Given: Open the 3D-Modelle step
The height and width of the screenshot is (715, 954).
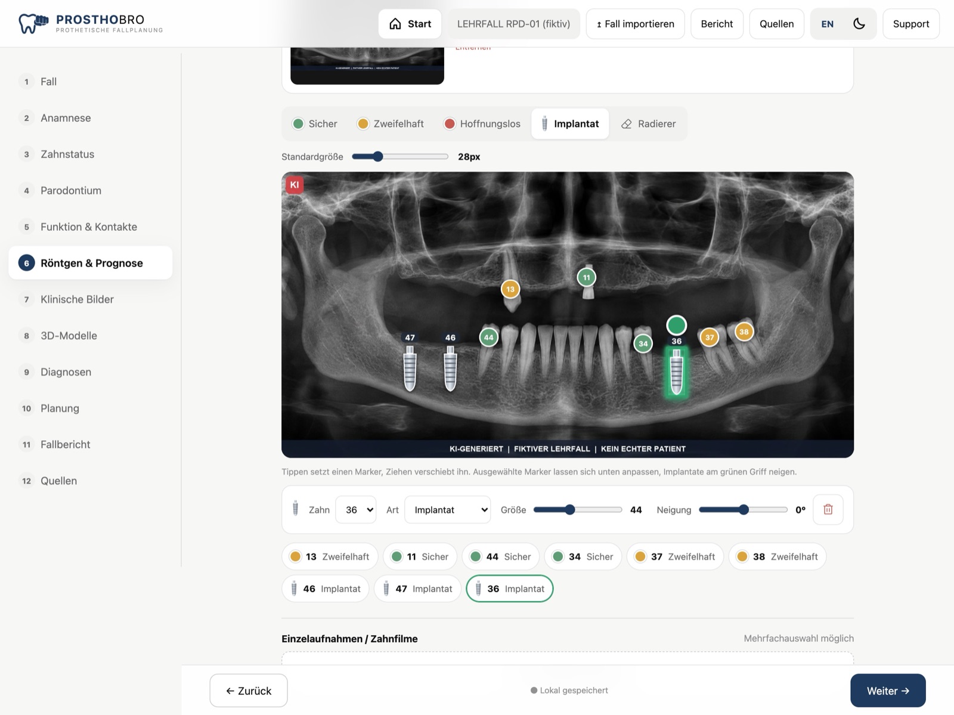Looking at the screenshot, I should click(x=91, y=336).
